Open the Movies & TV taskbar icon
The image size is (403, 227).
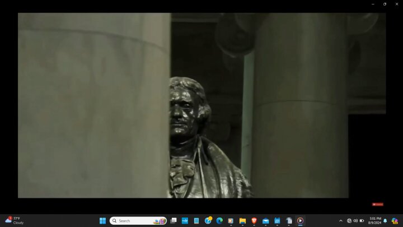tap(231, 221)
